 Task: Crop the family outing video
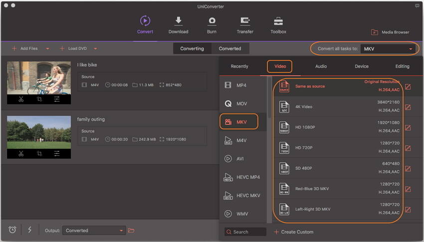click(39, 153)
